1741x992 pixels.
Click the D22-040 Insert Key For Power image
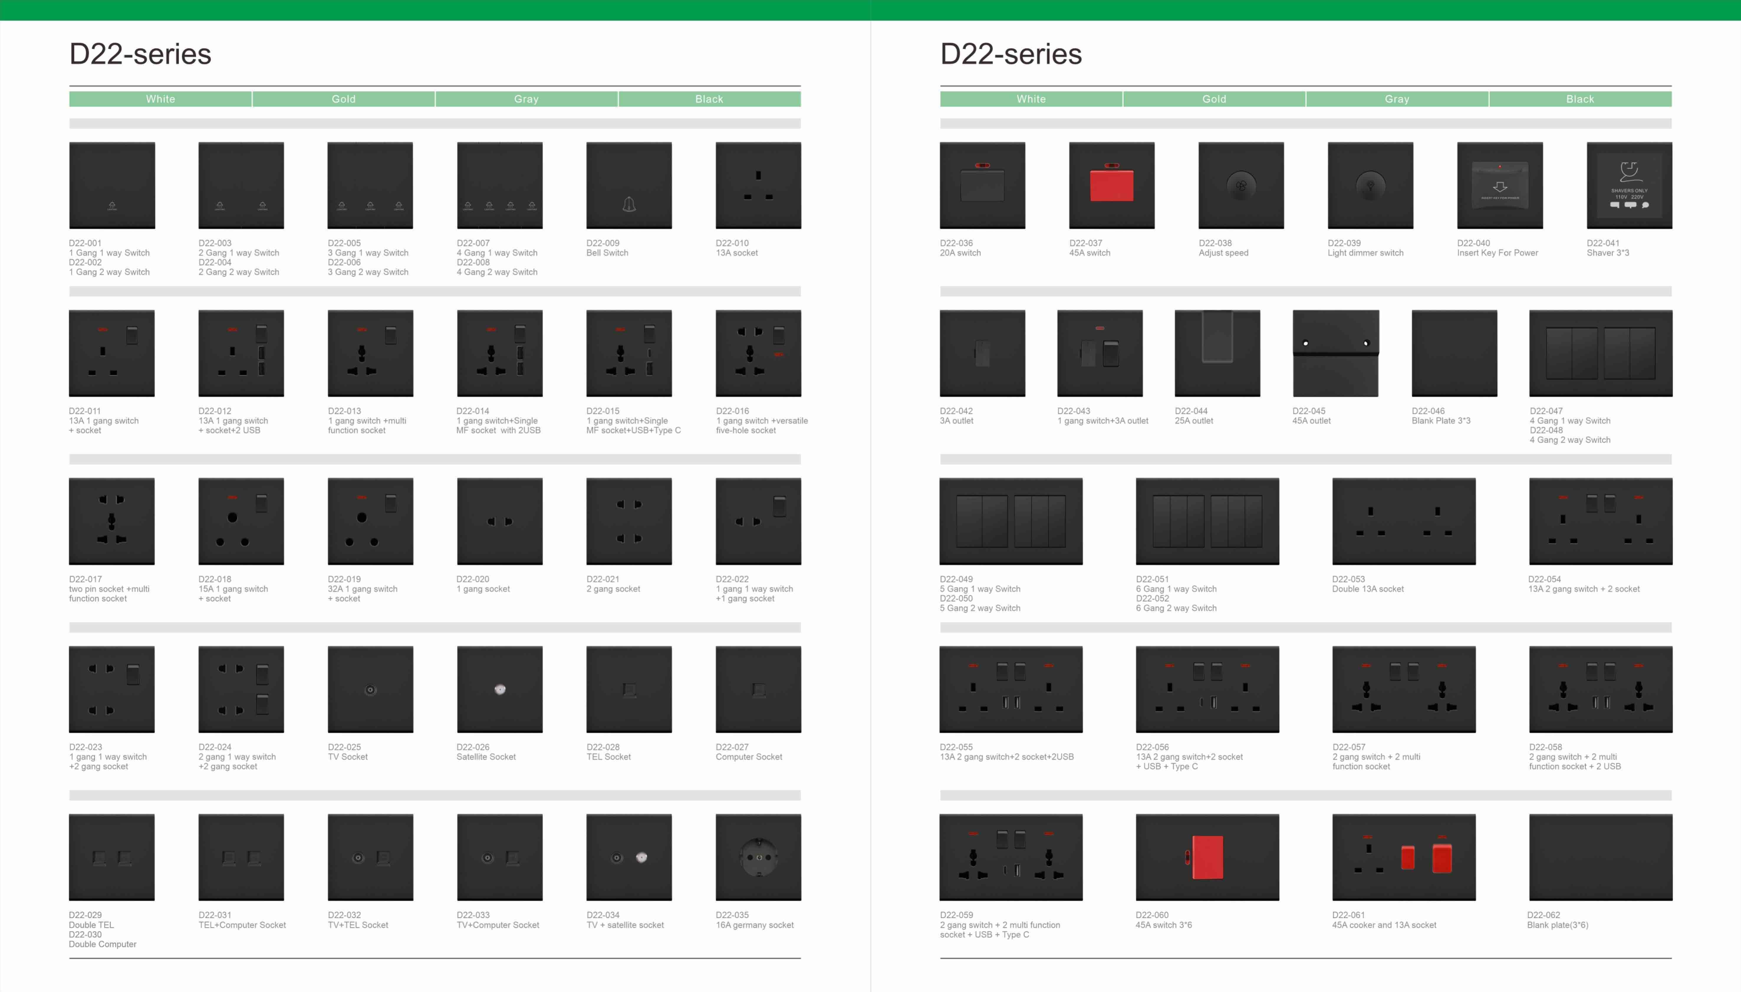(x=1500, y=185)
